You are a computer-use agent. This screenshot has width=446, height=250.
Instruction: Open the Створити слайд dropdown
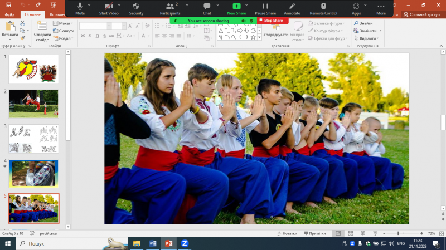coord(42,37)
